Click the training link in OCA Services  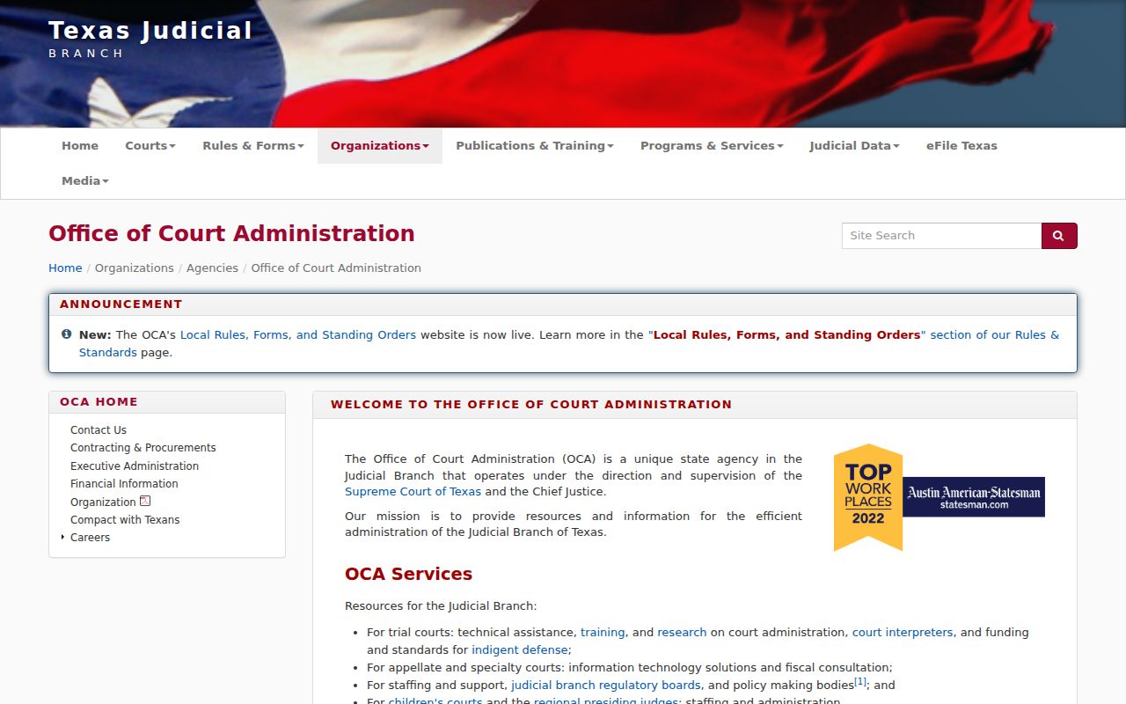coord(603,633)
